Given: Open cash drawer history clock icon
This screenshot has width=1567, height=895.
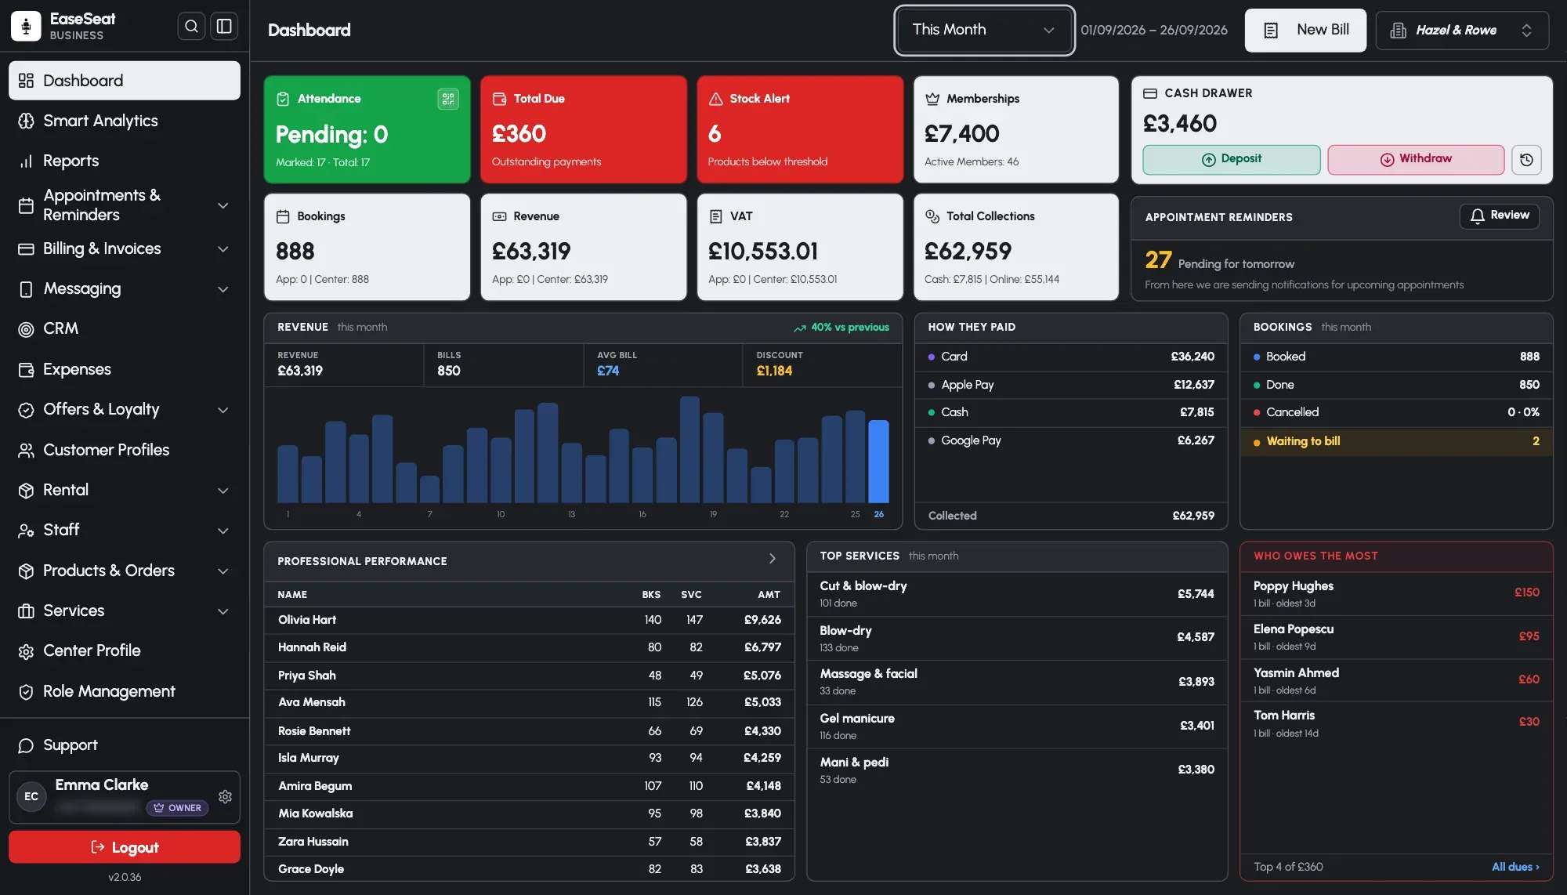Looking at the screenshot, I should click(1526, 160).
